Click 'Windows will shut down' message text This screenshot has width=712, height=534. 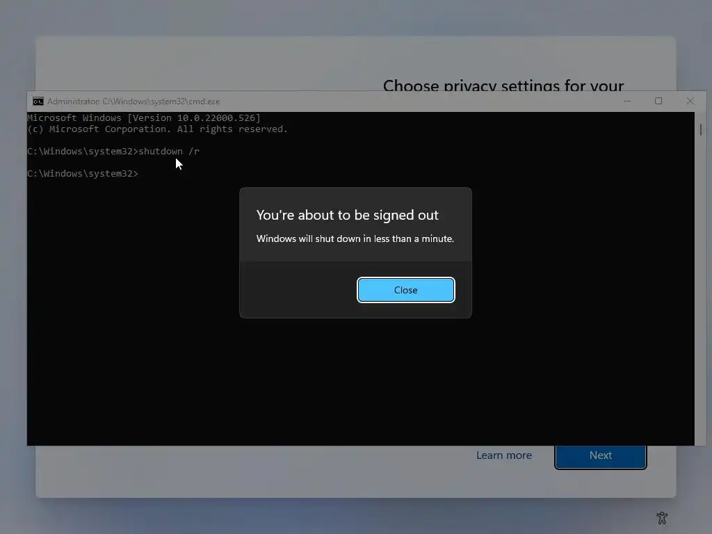[x=355, y=239]
